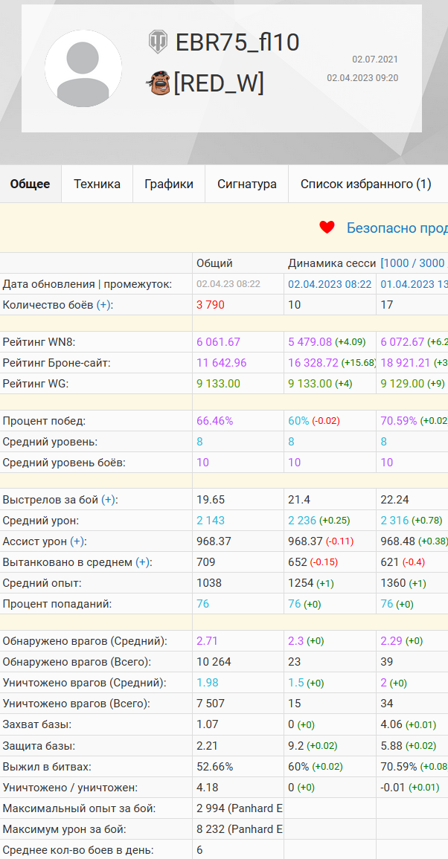
Task: Open player name EBR75_fl10
Action: tap(237, 43)
